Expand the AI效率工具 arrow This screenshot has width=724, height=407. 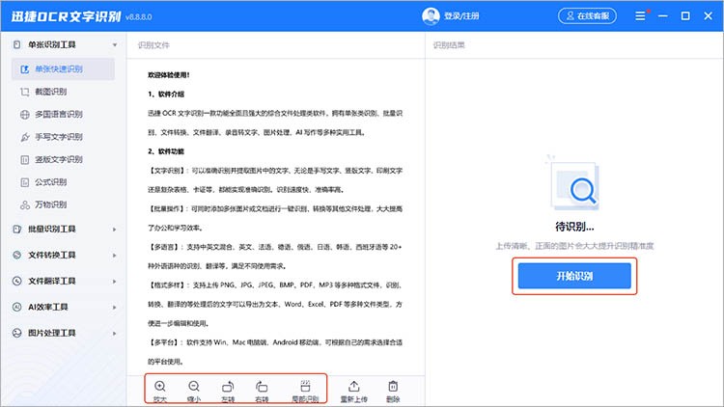(x=115, y=308)
